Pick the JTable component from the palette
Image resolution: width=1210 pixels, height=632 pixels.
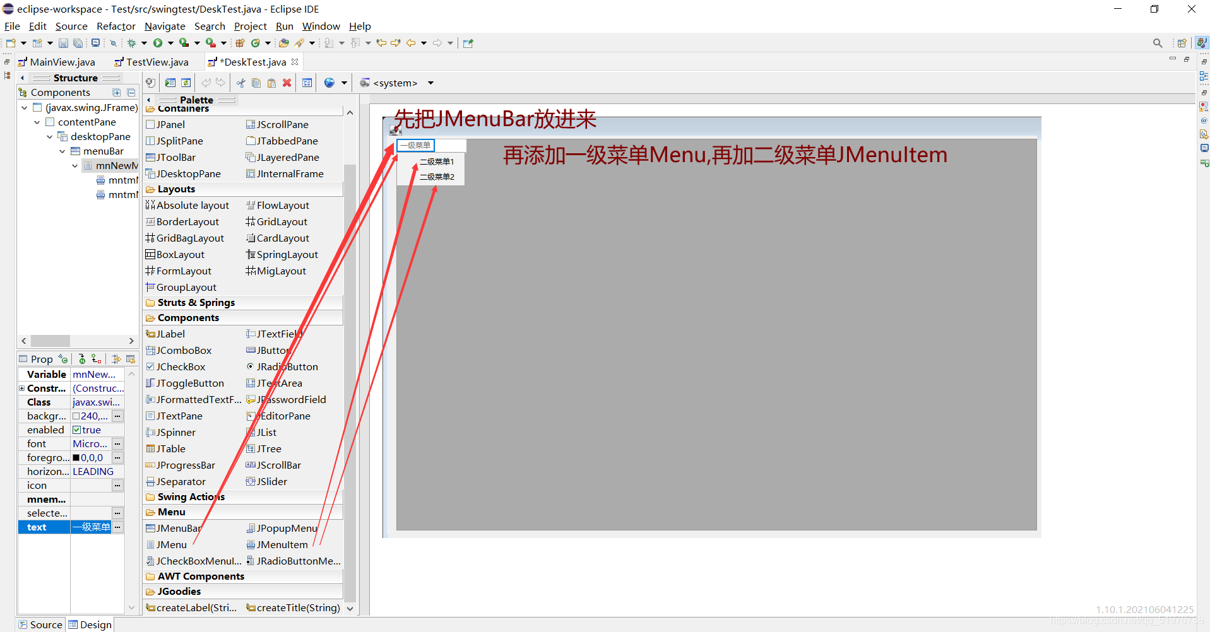170,448
